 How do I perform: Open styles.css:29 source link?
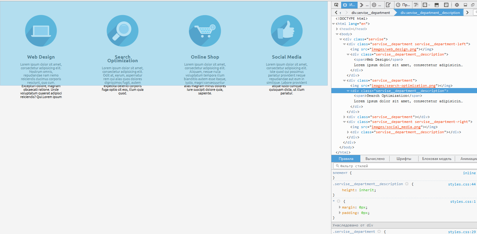(x=462, y=232)
